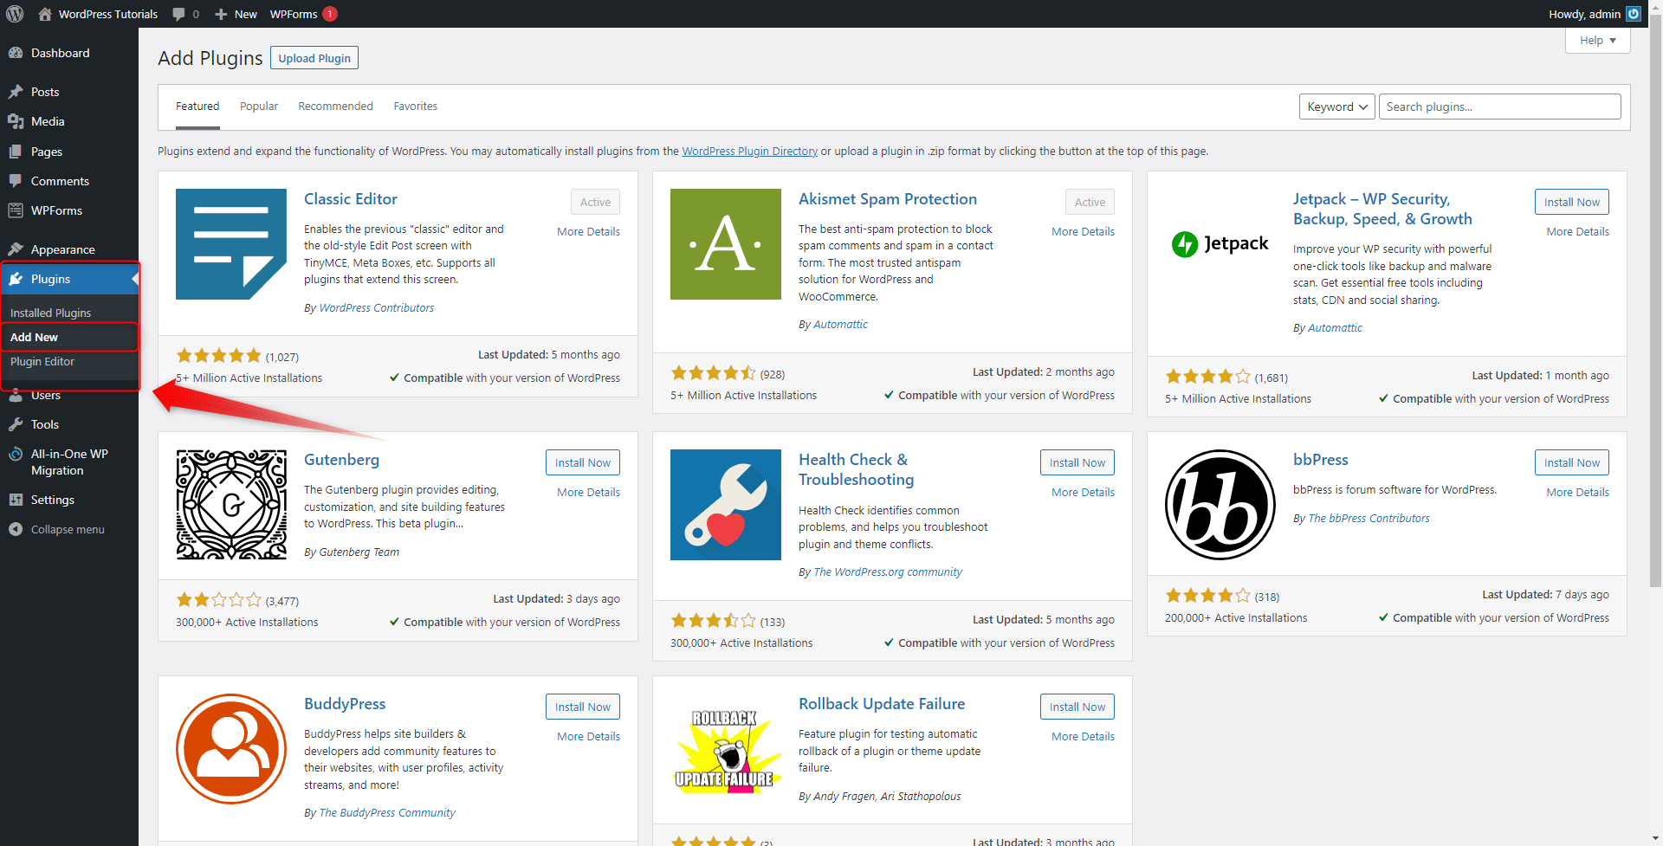The width and height of the screenshot is (1663, 846).
Task: Open the site home icon WordPress Tutorials
Action: [x=98, y=14]
